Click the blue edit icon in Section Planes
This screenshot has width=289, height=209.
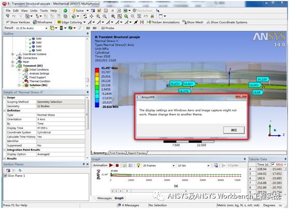(20, 170)
